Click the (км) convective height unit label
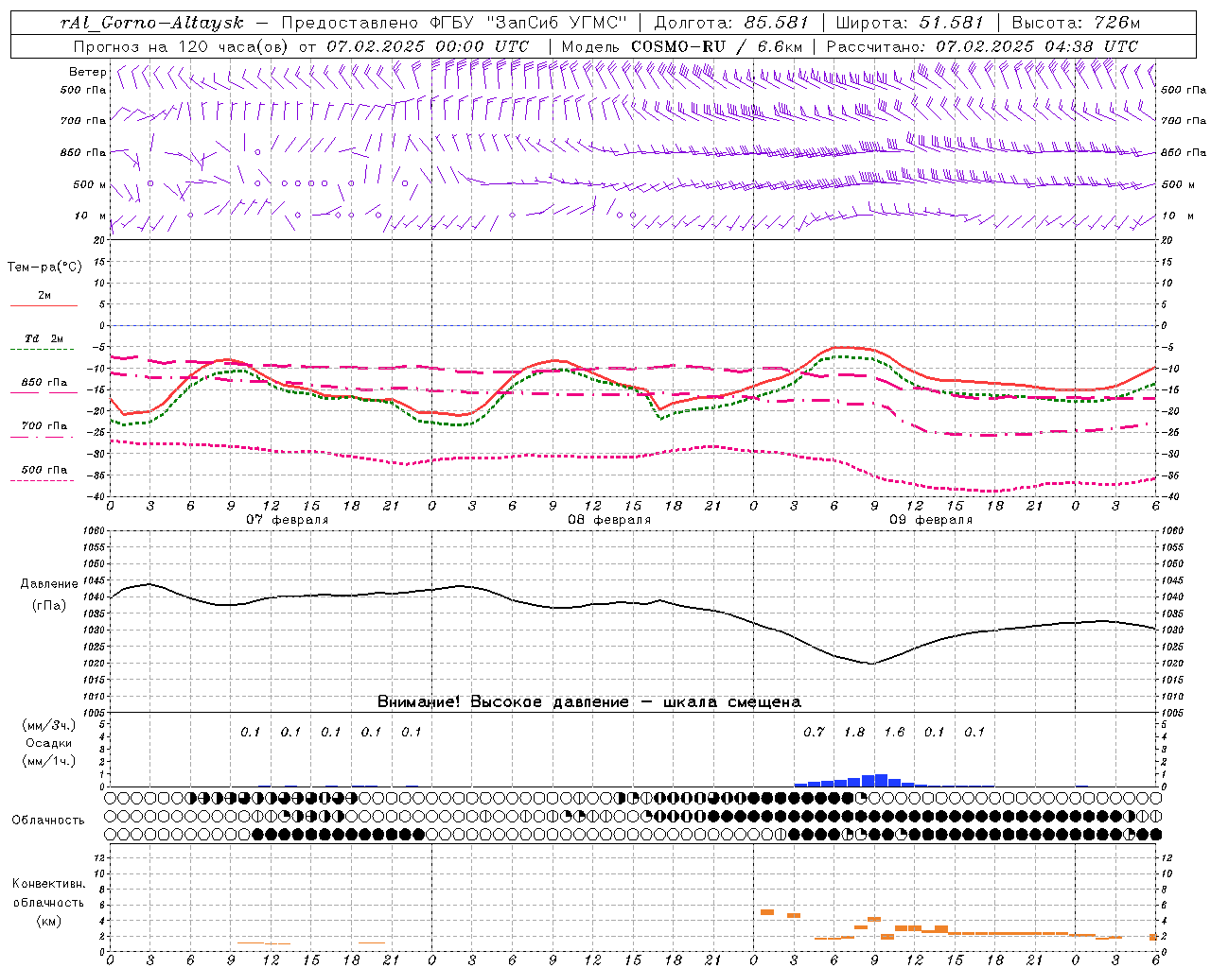The image size is (1211, 968). (x=48, y=921)
